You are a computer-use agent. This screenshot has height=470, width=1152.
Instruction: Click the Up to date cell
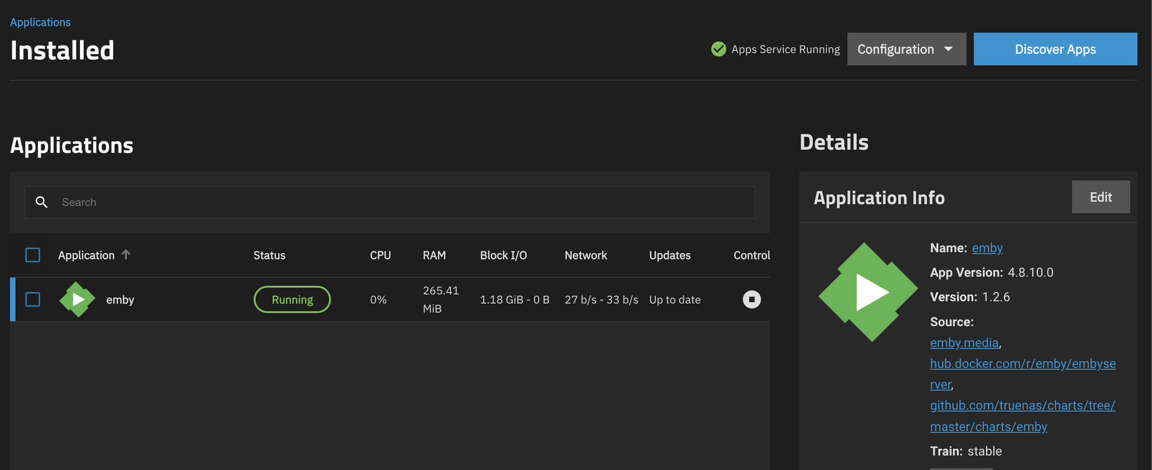pos(675,300)
